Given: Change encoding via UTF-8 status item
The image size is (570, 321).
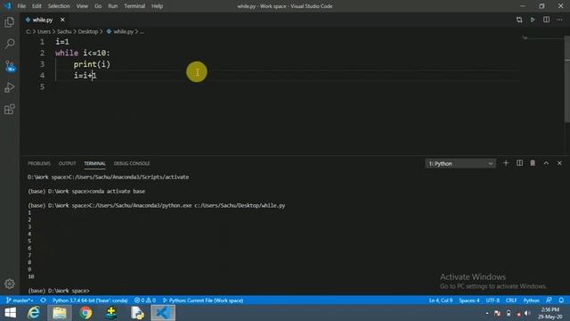Looking at the screenshot, I should [493, 300].
